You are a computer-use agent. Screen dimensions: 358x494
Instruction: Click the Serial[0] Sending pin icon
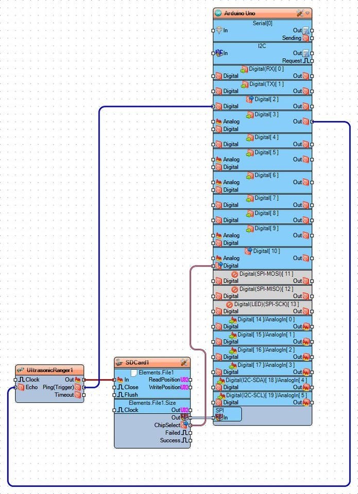pos(305,38)
